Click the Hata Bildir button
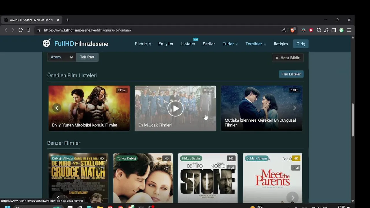 pyautogui.click(x=288, y=58)
